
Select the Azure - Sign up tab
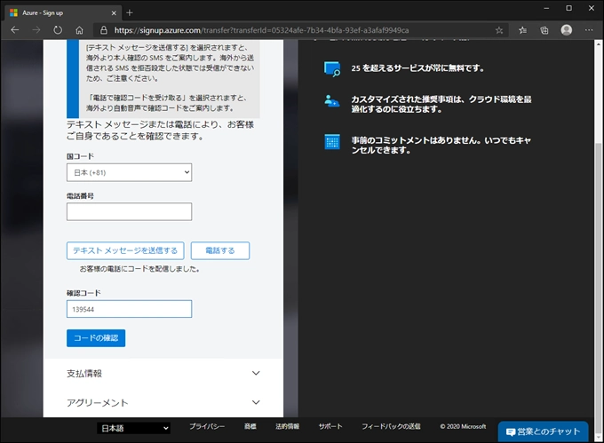pyautogui.click(x=63, y=12)
